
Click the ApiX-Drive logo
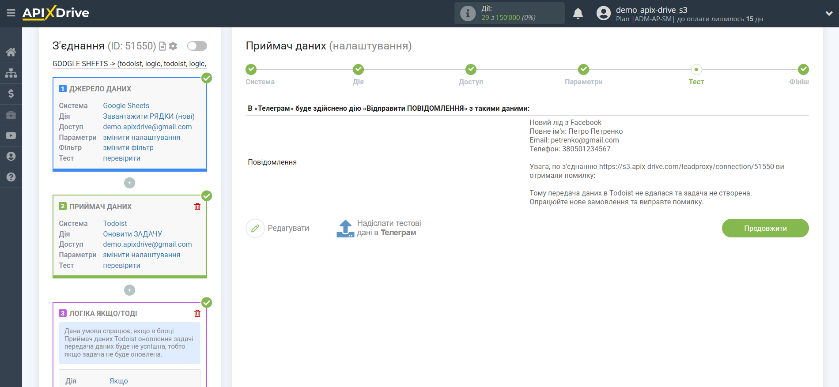[x=56, y=13]
